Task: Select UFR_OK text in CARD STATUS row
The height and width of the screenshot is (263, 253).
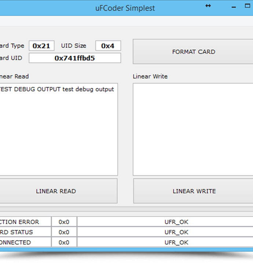Action: pos(176,232)
